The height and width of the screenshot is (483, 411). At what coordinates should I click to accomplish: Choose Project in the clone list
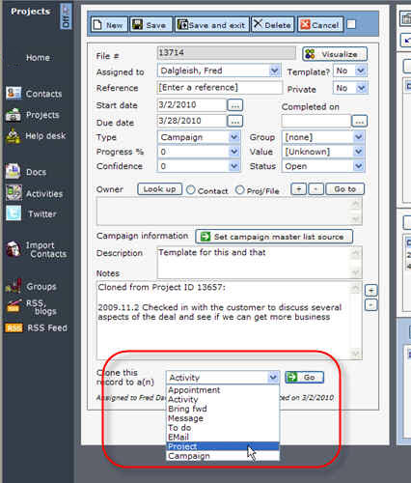point(223,446)
